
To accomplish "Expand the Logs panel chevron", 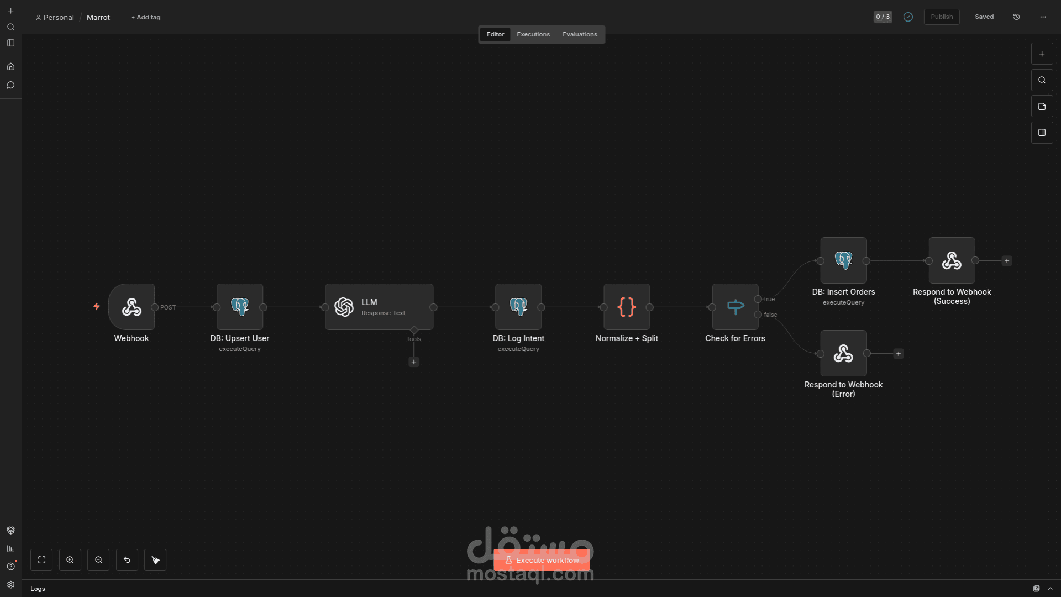I will pyautogui.click(x=1051, y=589).
